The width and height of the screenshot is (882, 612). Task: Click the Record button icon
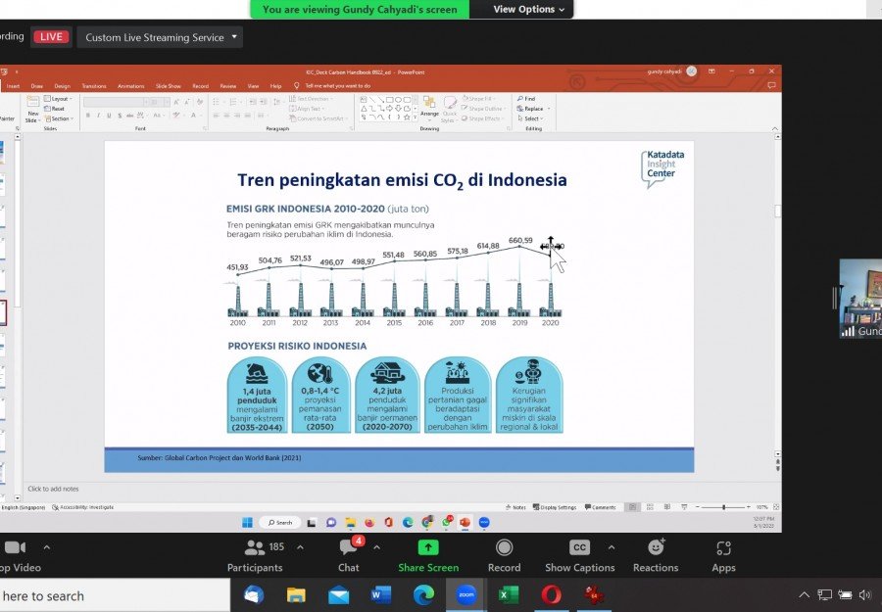504,547
